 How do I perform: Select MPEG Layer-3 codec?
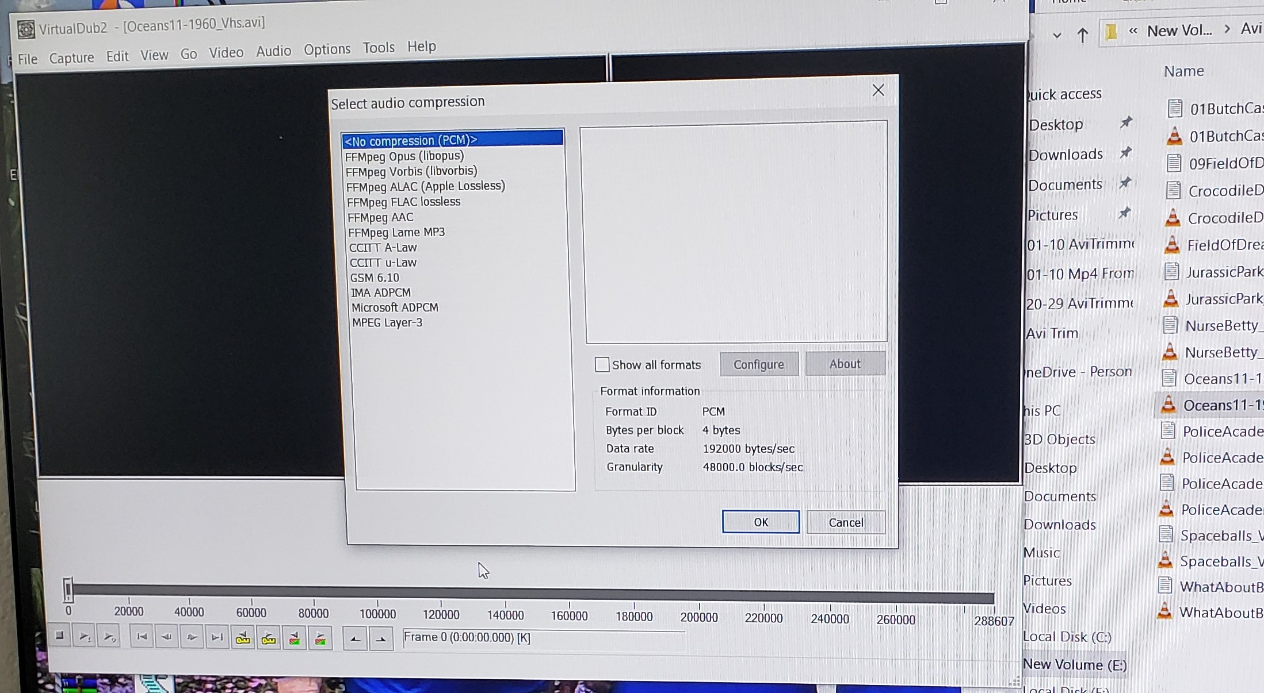[x=387, y=322]
